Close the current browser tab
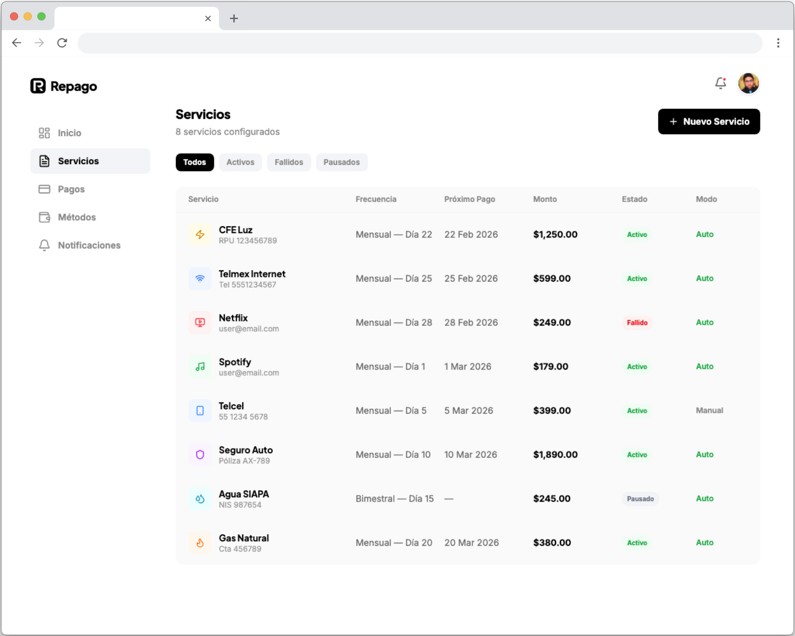 tap(208, 18)
